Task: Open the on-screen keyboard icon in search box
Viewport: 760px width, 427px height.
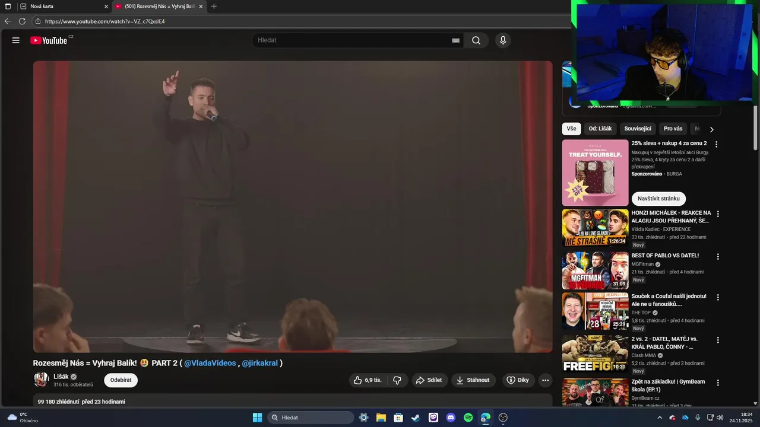Action: tap(455, 40)
